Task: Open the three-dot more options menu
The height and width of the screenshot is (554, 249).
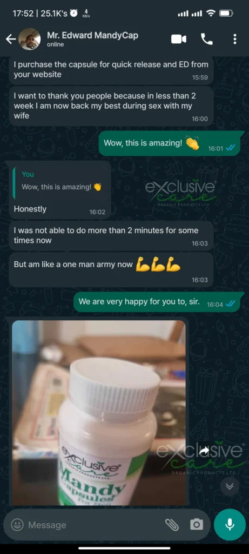Action: pyautogui.click(x=235, y=39)
